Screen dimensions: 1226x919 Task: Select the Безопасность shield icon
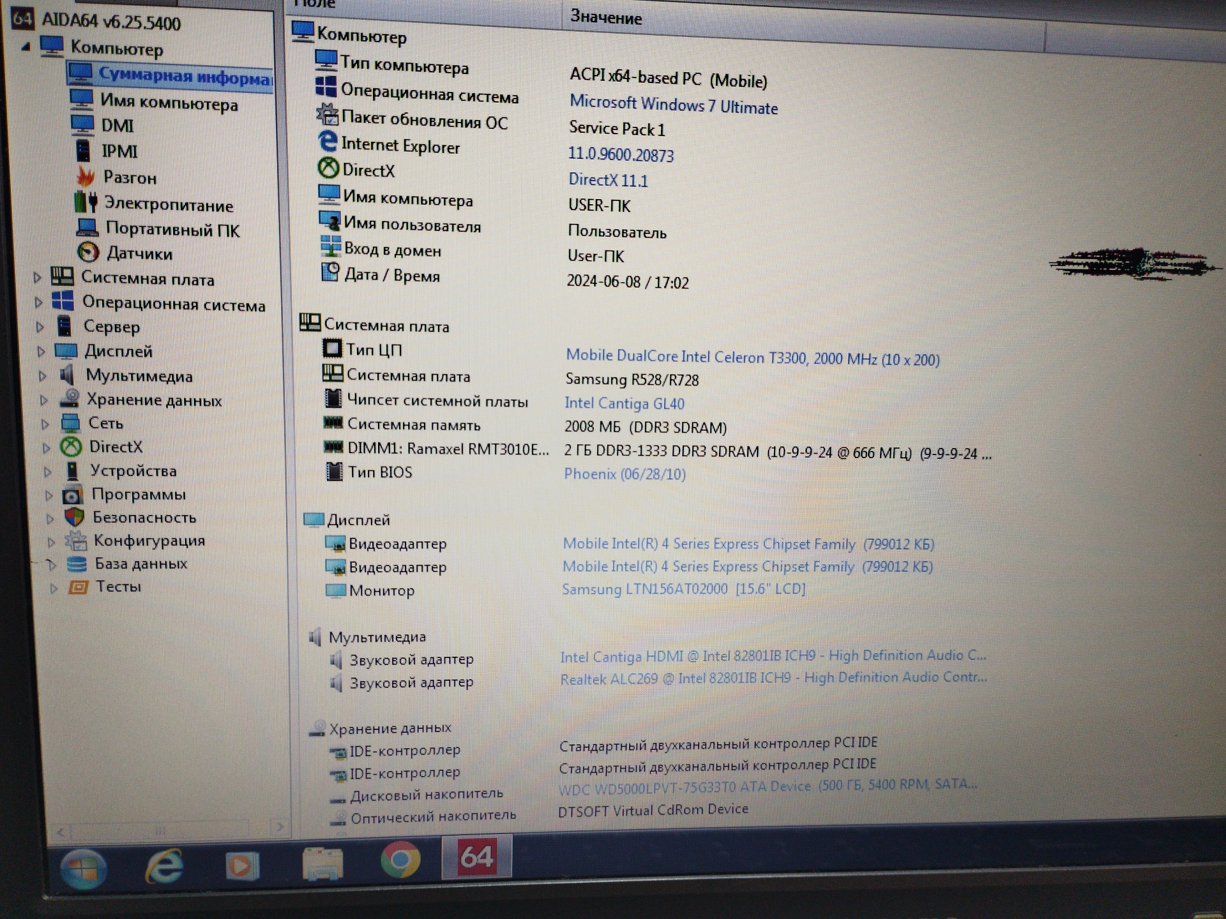tap(75, 517)
